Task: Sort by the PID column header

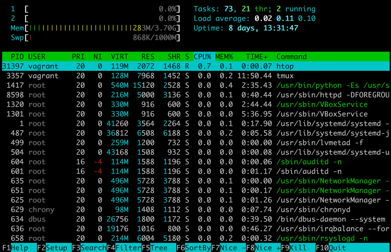Action: coord(17,57)
